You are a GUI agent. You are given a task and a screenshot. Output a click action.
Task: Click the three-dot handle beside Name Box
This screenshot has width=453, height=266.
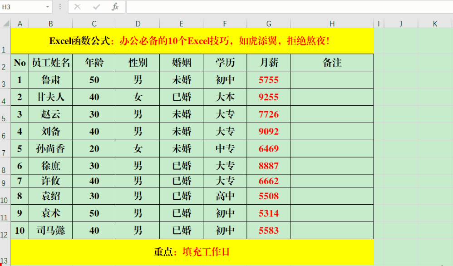pyautogui.click(x=60, y=7)
